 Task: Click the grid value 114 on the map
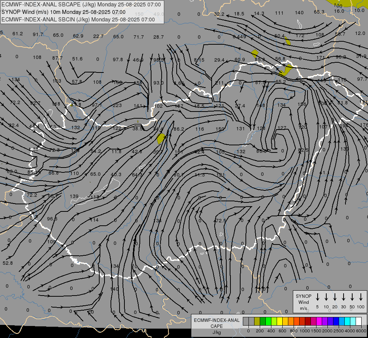[x=94, y=220]
